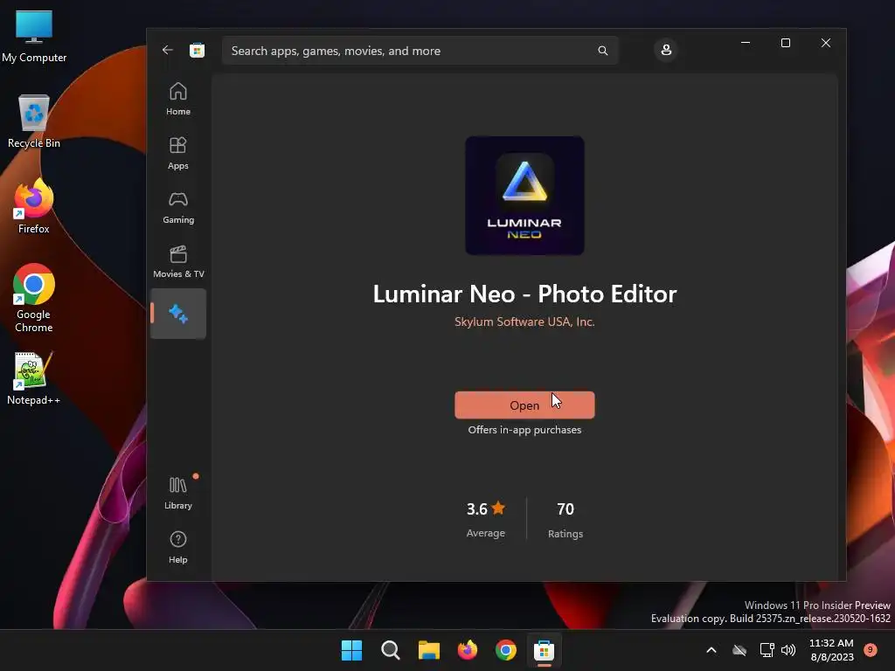895x671 pixels.
Task: Click the 70 Ratings count
Action: point(565,519)
